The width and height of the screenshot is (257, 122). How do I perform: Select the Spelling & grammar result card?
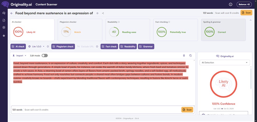point(223,30)
